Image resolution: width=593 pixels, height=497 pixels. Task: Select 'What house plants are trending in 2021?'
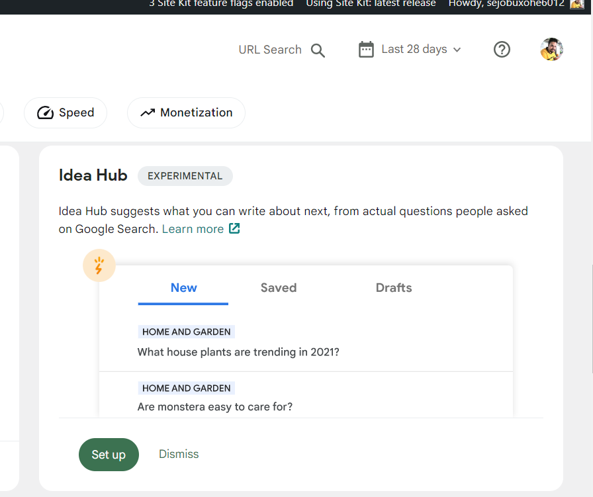(238, 352)
